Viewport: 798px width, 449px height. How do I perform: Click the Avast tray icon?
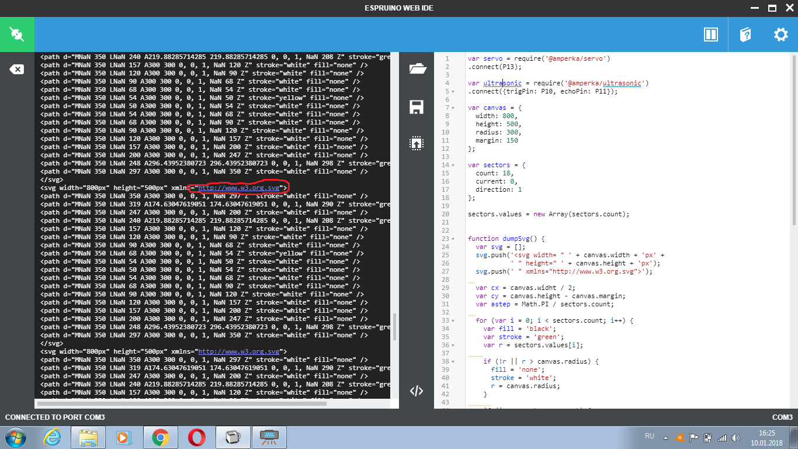click(x=680, y=437)
